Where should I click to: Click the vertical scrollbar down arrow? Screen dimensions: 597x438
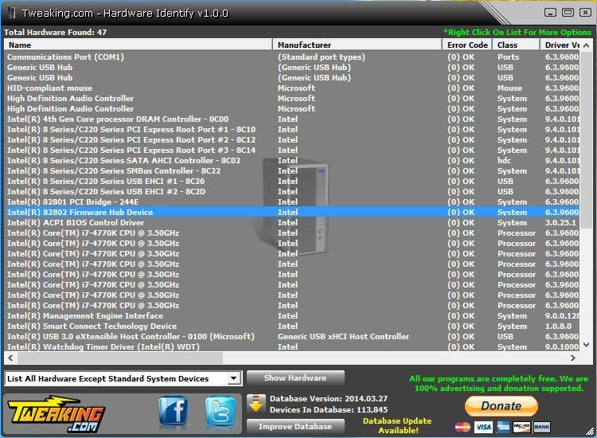tap(587, 345)
